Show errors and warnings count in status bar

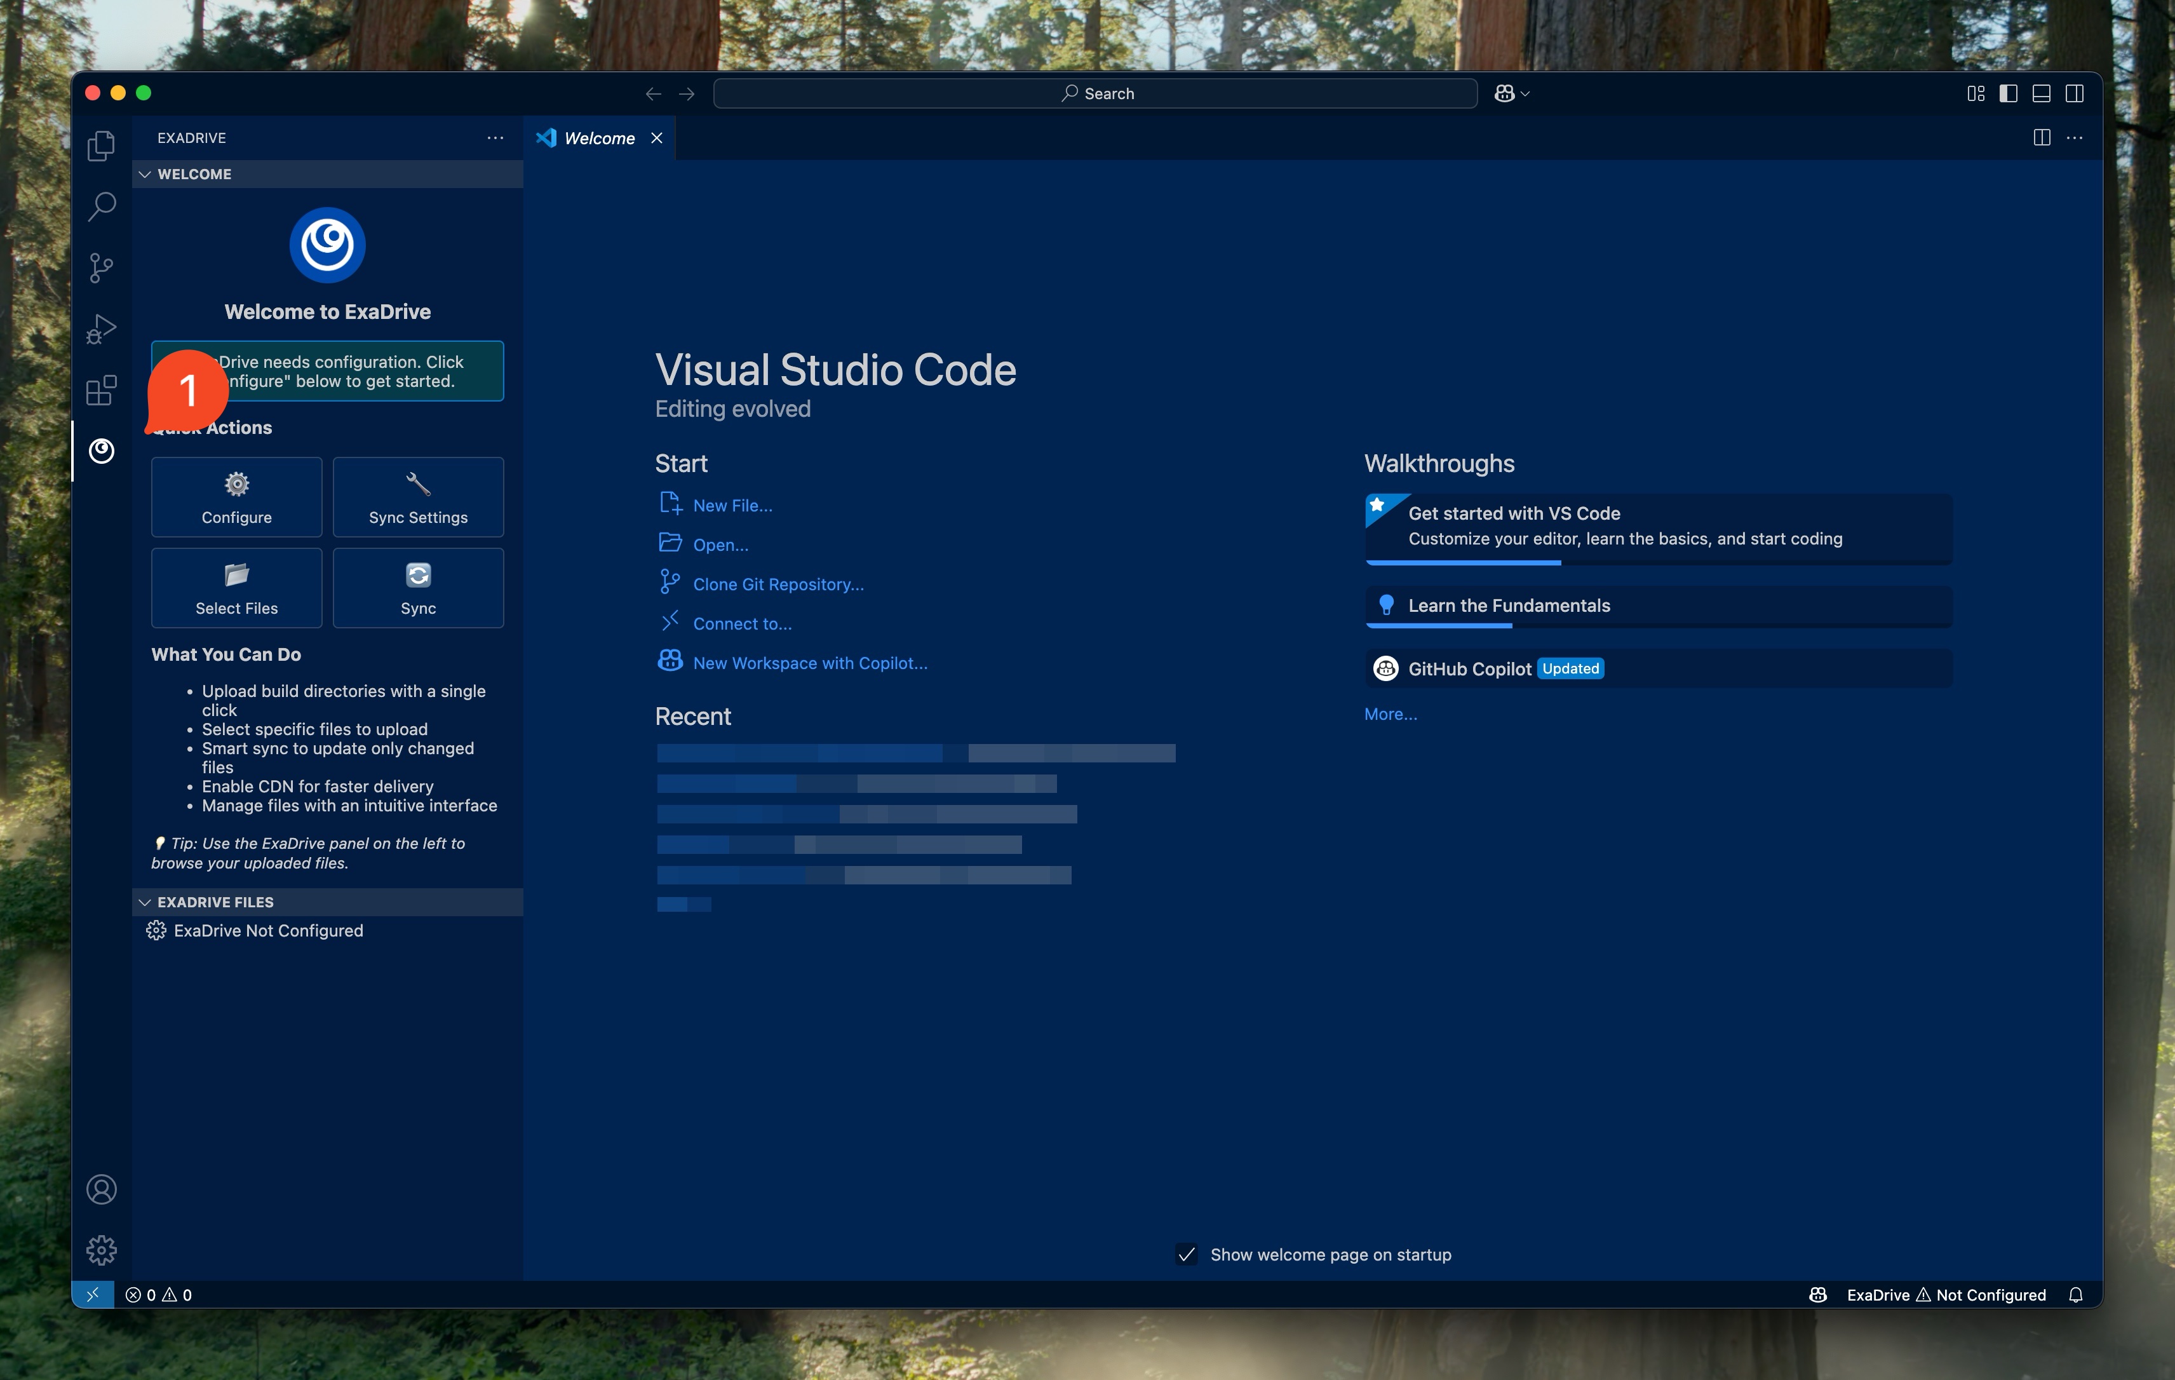[x=158, y=1294]
